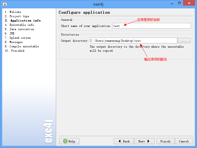Maximize the exe4j window

(x=179, y=3)
